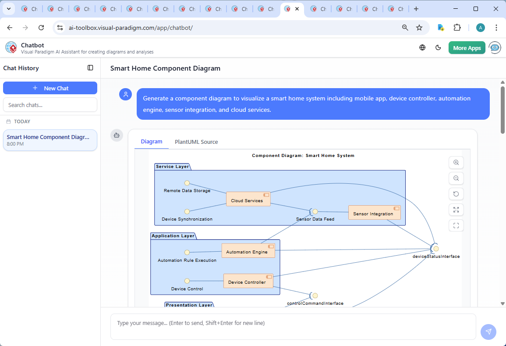Zoom in on the diagram
This screenshot has height=346, width=506.
pyautogui.click(x=456, y=163)
